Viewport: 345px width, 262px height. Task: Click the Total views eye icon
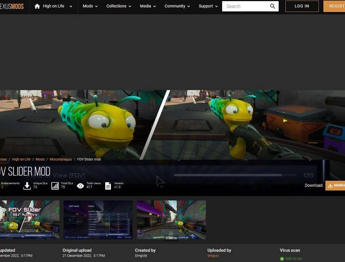(x=80, y=186)
